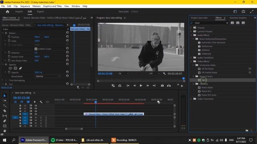Screen dimensions: 257x144
Task: Select the Slip tool
Action: pyautogui.click(x=5, y=116)
